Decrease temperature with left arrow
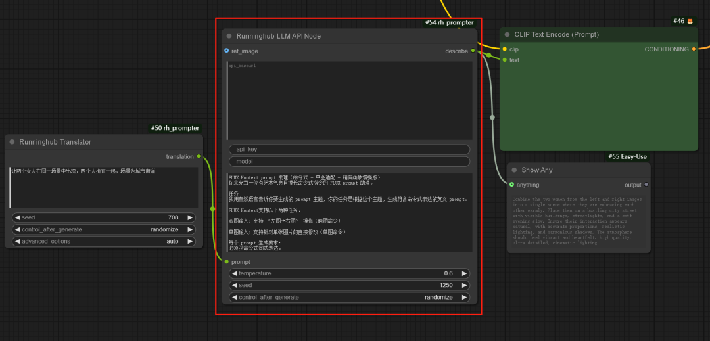Viewport: 710px width, 341px height. coord(235,273)
